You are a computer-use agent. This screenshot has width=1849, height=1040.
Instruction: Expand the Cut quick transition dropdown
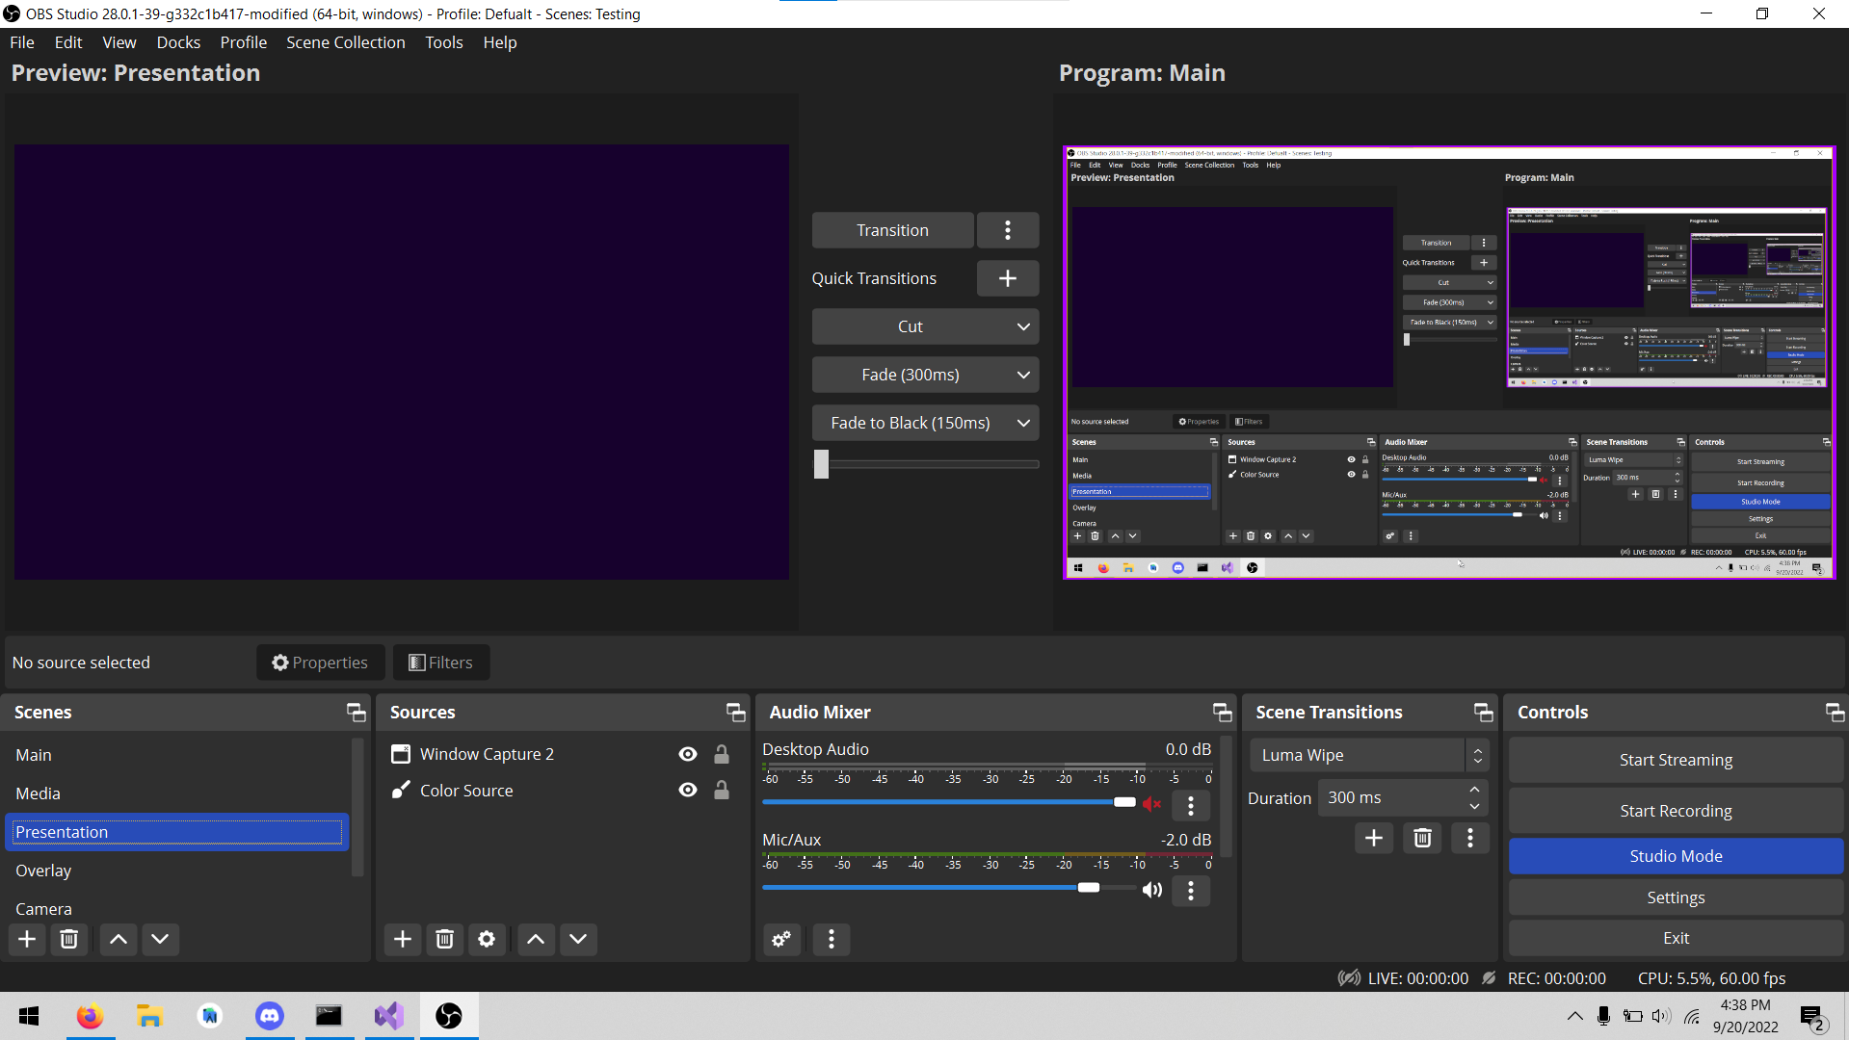pos(1023,326)
